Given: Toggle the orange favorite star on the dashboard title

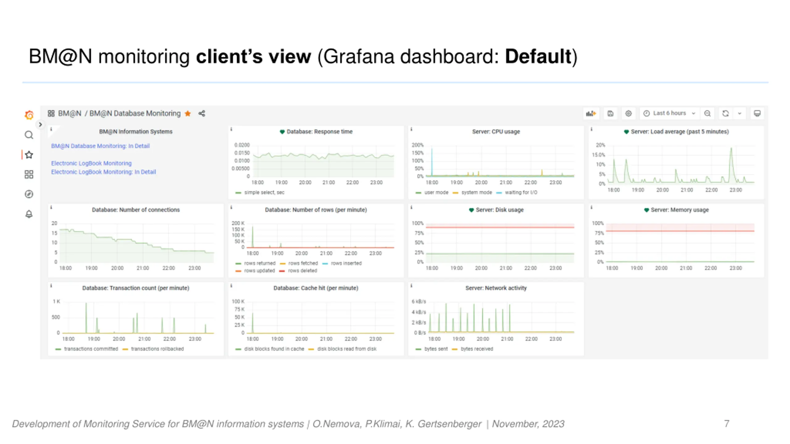Looking at the screenshot, I should pyautogui.click(x=188, y=113).
